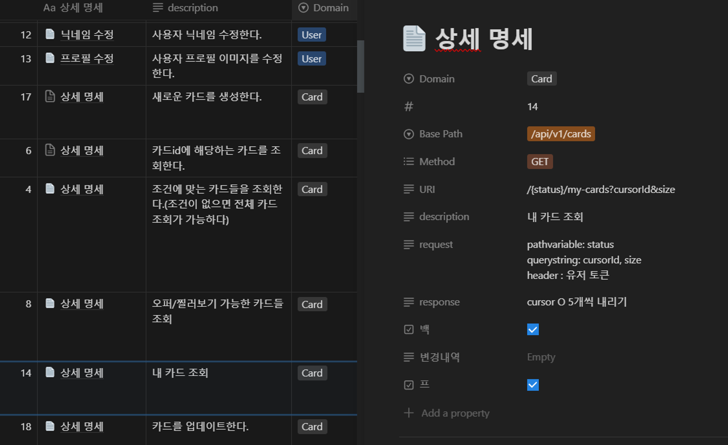
Task: Click the URI property text icon
Action: [x=409, y=189]
